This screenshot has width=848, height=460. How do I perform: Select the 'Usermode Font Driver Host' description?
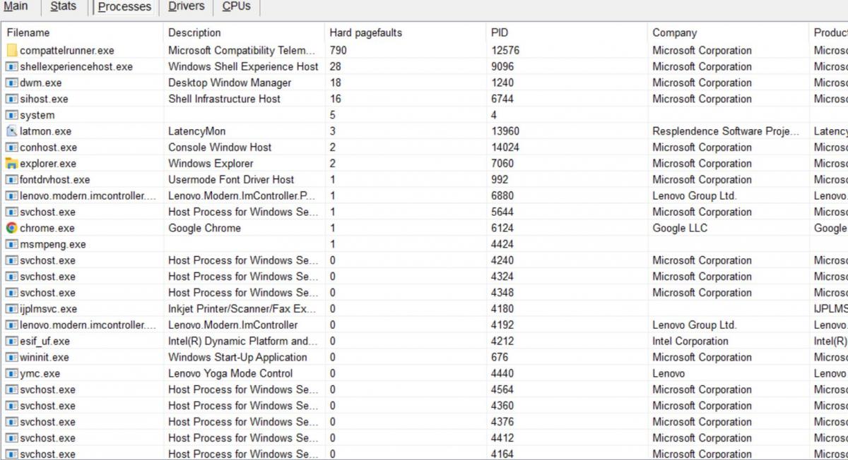click(231, 180)
